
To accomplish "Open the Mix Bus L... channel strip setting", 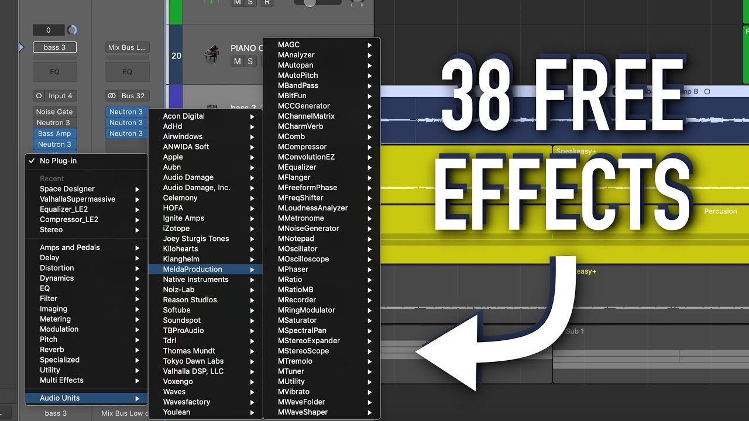I will [x=127, y=47].
